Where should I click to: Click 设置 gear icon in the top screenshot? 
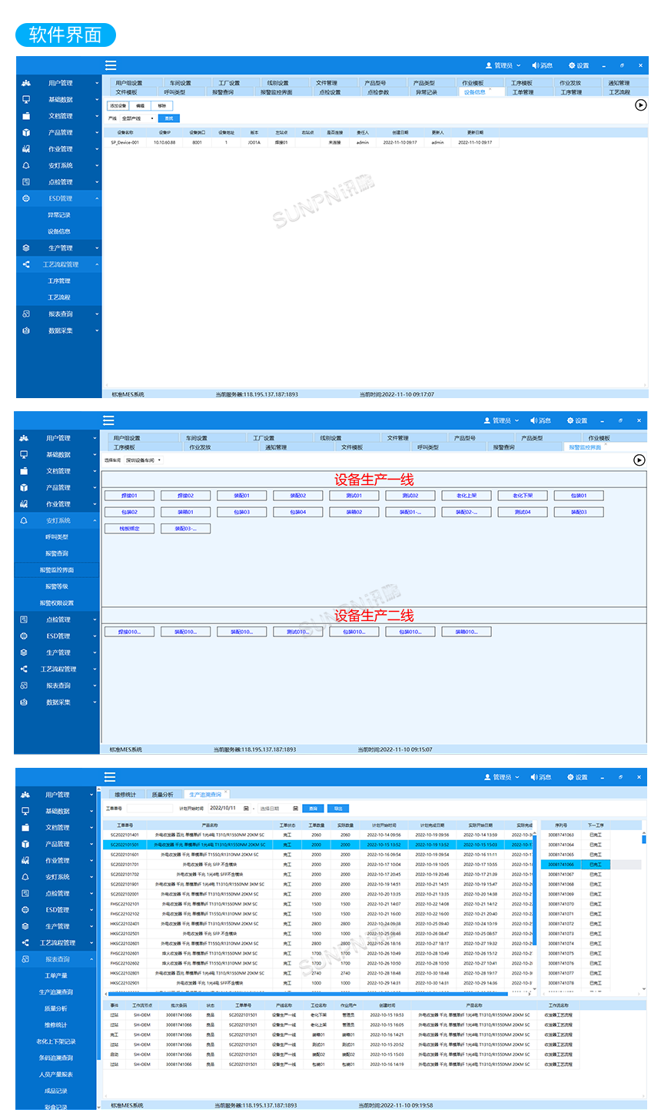pyautogui.click(x=572, y=65)
